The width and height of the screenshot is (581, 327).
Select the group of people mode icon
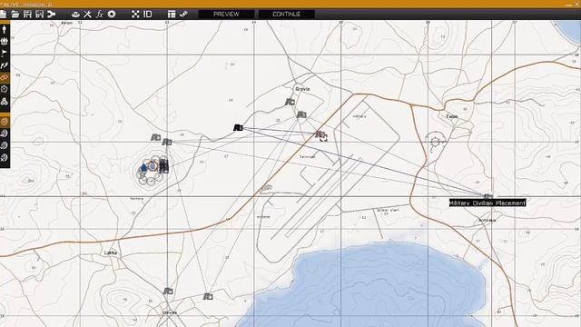(5, 41)
